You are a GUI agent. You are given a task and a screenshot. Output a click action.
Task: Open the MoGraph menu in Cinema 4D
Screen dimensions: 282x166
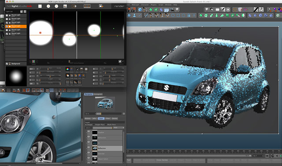pyautogui.click(x=135, y=5)
